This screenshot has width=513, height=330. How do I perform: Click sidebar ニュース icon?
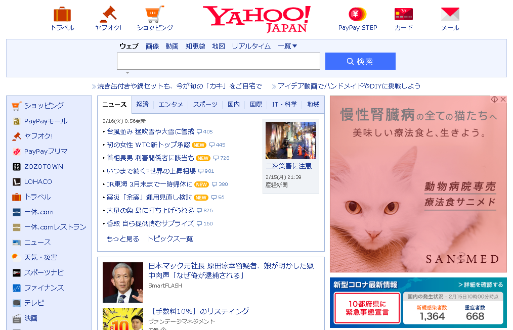[16, 243]
